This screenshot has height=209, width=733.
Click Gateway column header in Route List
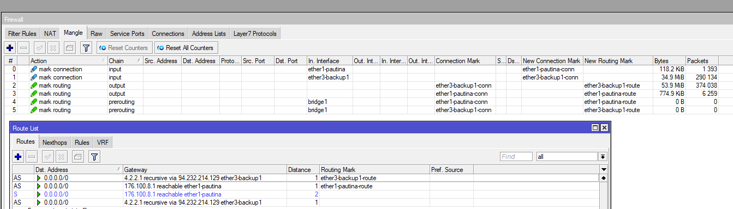click(205, 170)
